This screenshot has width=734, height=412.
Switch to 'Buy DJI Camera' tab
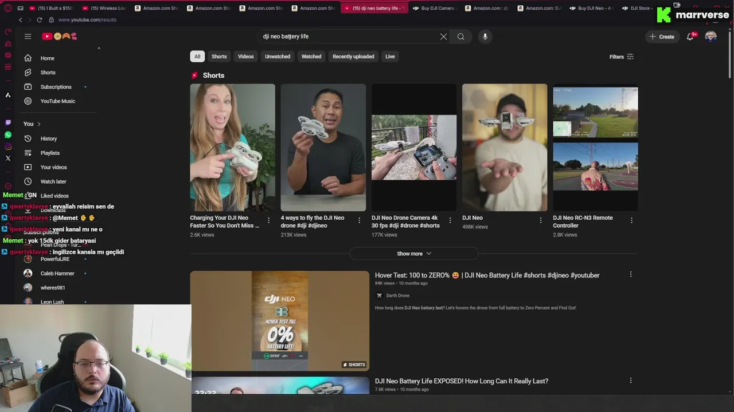click(x=436, y=9)
